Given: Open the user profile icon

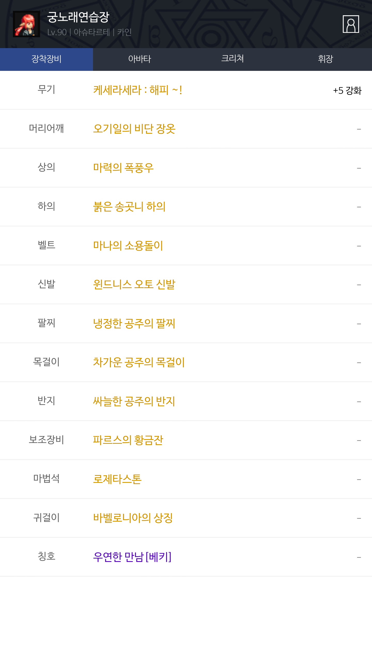Looking at the screenshot, I should (351, 24).
